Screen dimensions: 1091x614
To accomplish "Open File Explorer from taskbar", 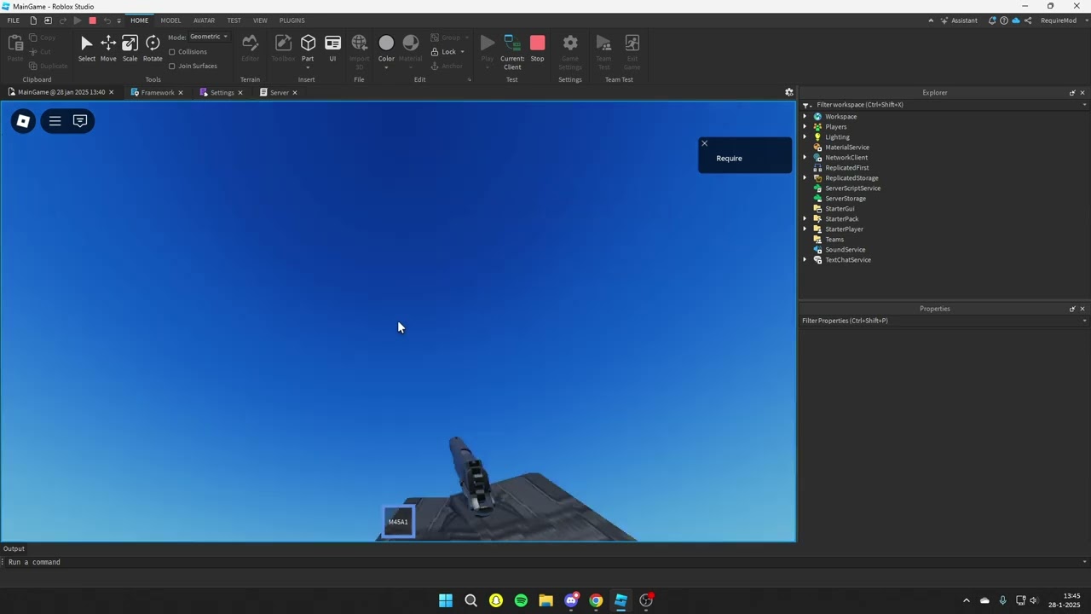I will tap(545, 600).
